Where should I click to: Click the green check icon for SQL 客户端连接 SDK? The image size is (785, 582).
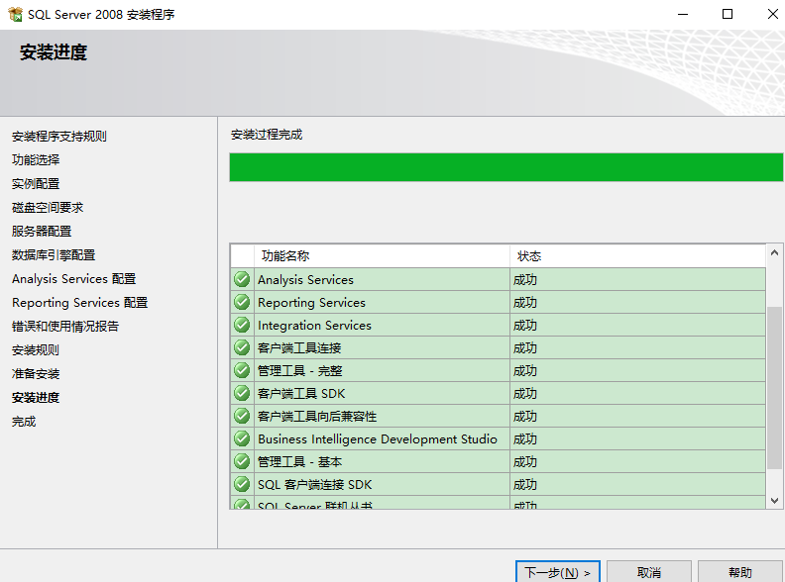[x=242, y=484]
